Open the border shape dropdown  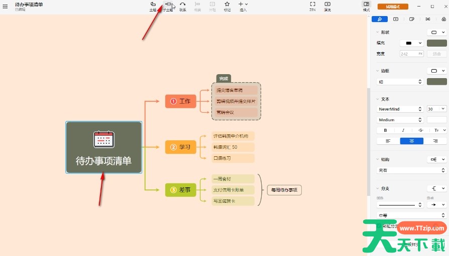pyautogui.click(x=436, y=71)
